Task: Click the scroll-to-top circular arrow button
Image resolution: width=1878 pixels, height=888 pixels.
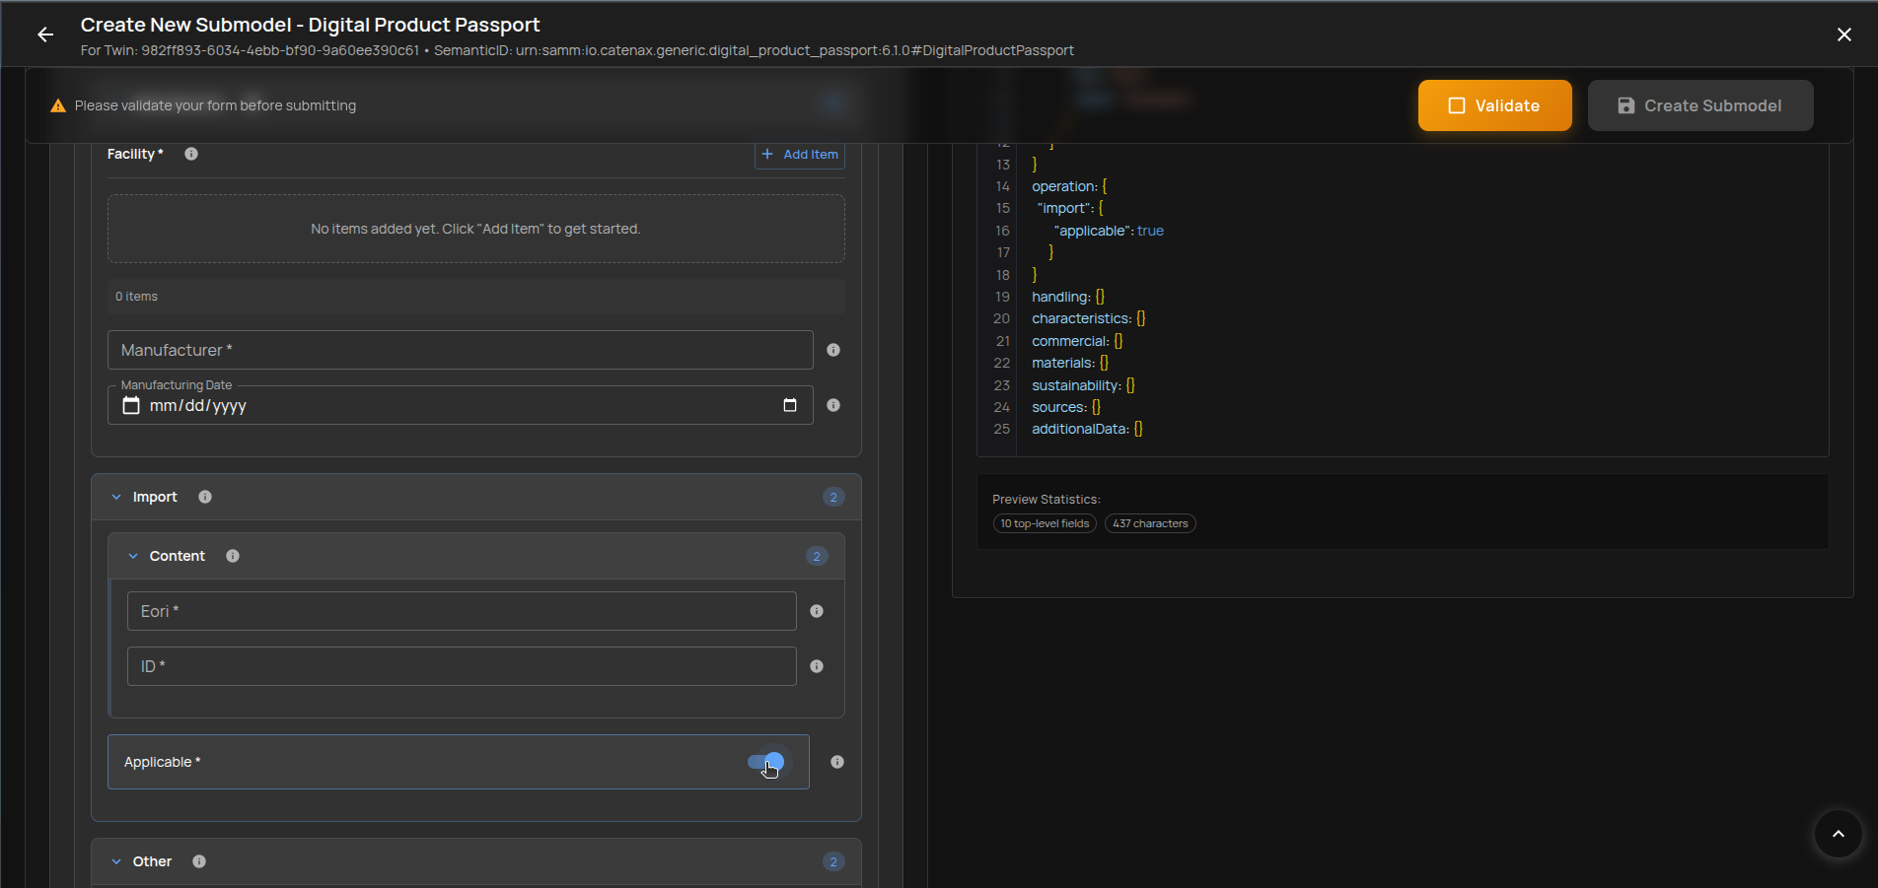Action: click(x=1837, y=834)
